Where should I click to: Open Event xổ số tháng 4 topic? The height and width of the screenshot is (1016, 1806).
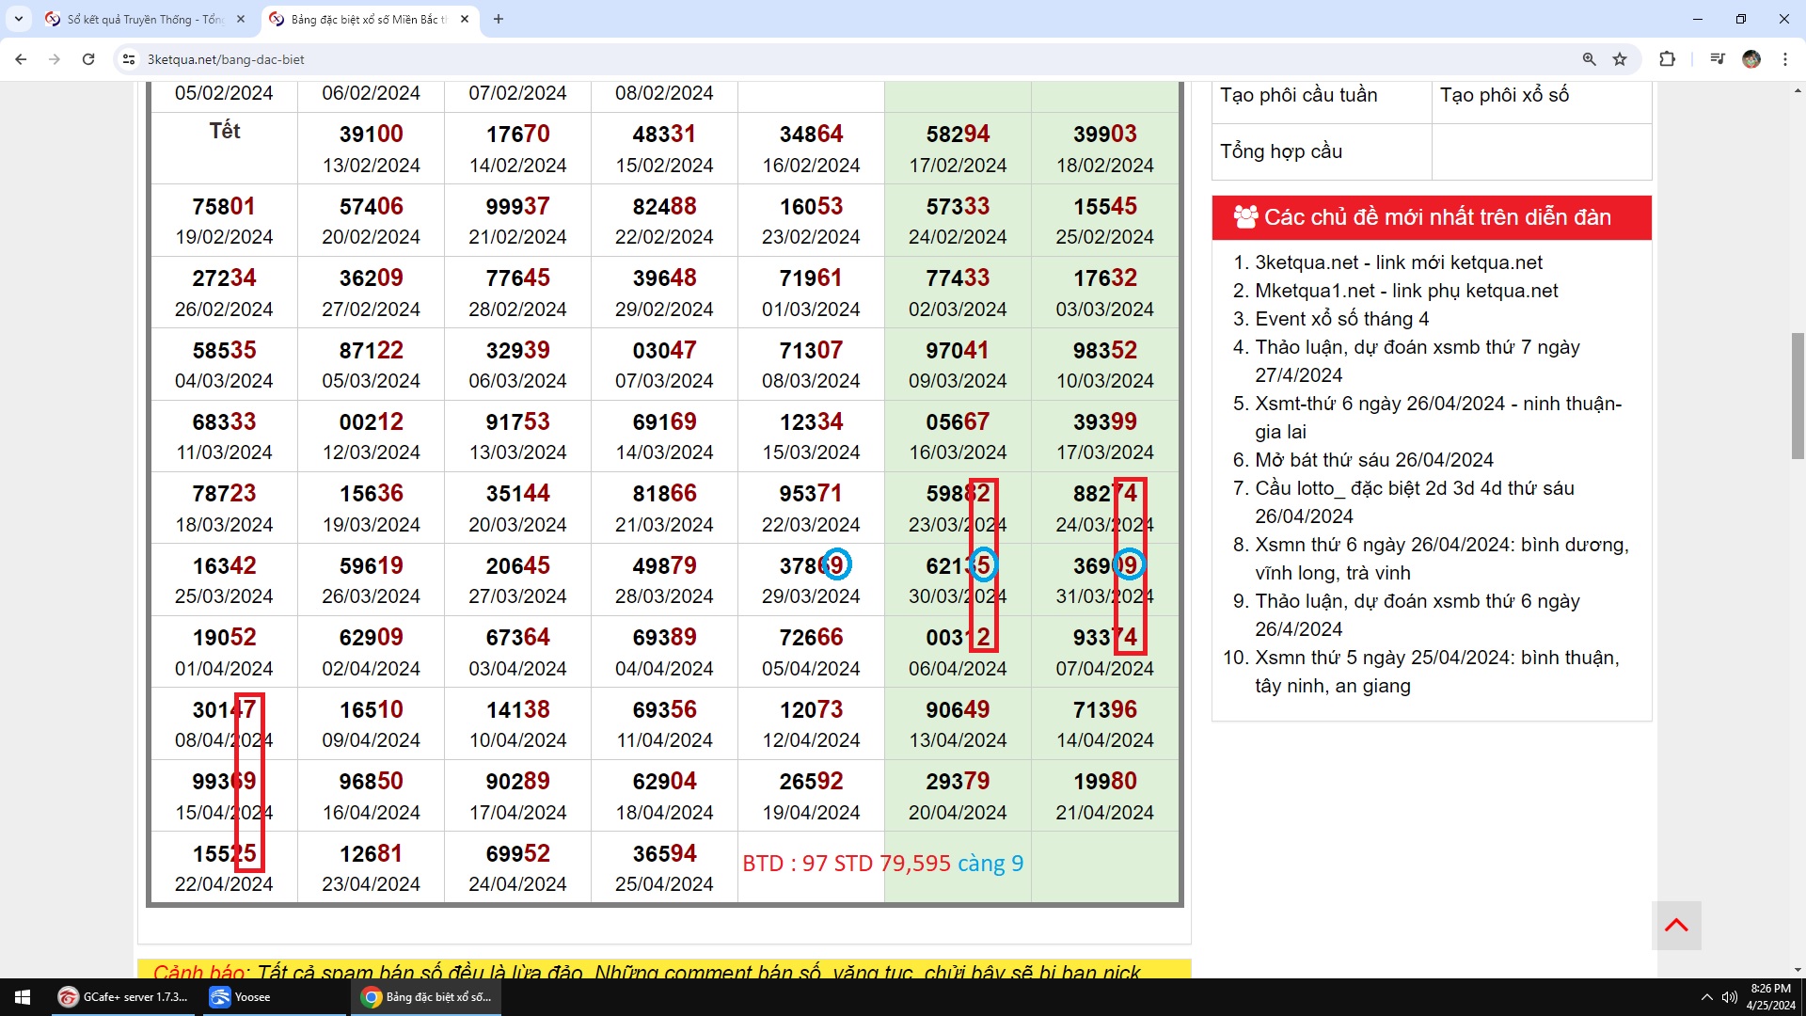tap(1341, 319)
